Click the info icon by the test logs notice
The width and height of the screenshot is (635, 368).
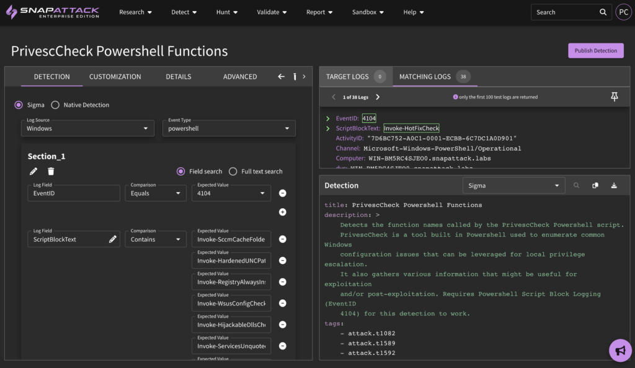coord(455,97)
